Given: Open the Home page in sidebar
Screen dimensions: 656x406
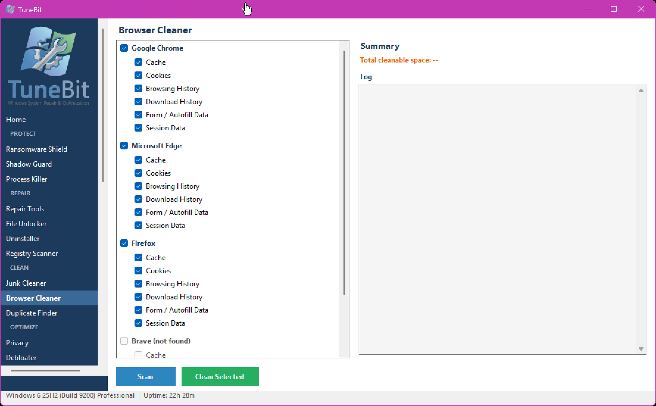Looking at the screenshot, I should 49,119.
